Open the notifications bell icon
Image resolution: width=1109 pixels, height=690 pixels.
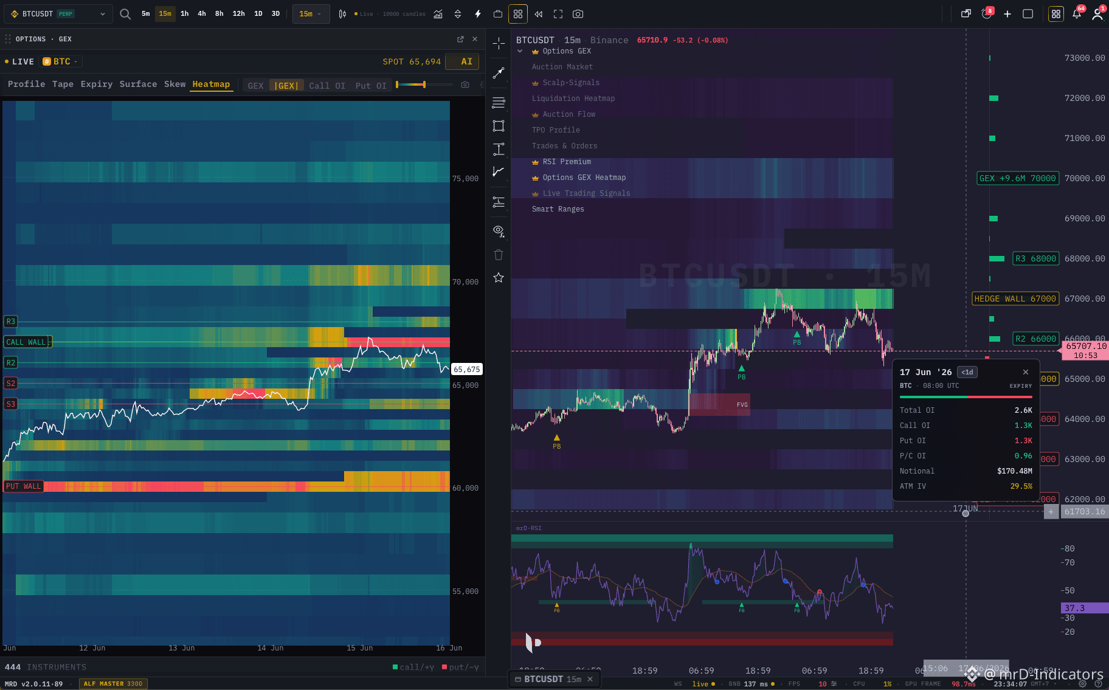tap(1077, 14)
